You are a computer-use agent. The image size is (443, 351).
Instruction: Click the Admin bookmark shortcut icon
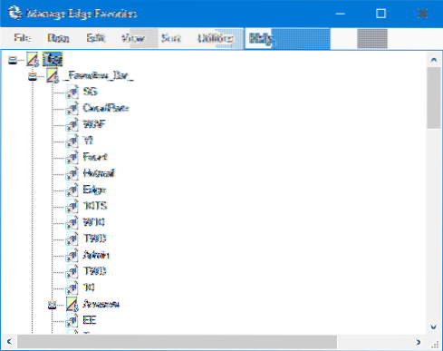(x=72, y=255)
